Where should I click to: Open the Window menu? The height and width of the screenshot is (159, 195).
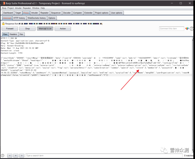coord(36,8)
